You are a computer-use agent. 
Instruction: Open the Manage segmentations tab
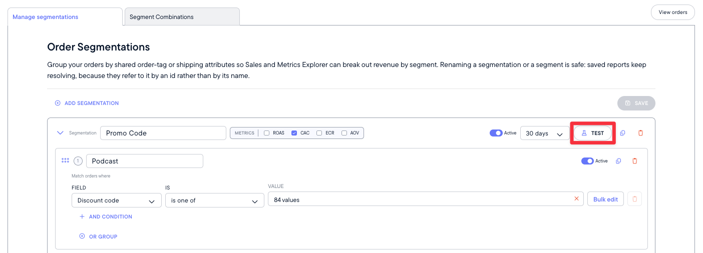pos(65,16)
